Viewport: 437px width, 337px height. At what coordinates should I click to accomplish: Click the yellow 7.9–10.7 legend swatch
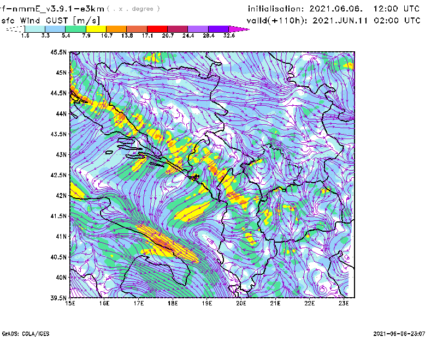click(x=96, y=29)
